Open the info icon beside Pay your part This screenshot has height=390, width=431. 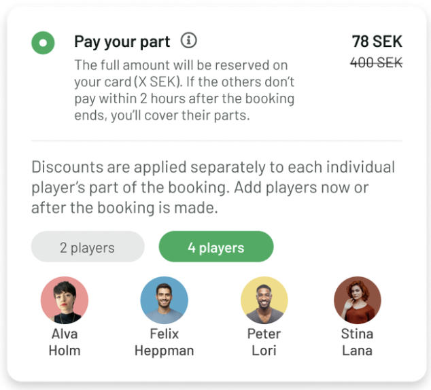click(189, 41)
